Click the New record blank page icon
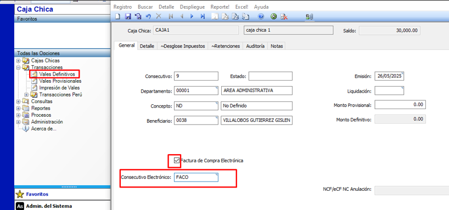Image resolution: width=449 pixels, height=210 pixels. (x=117, y=16)
